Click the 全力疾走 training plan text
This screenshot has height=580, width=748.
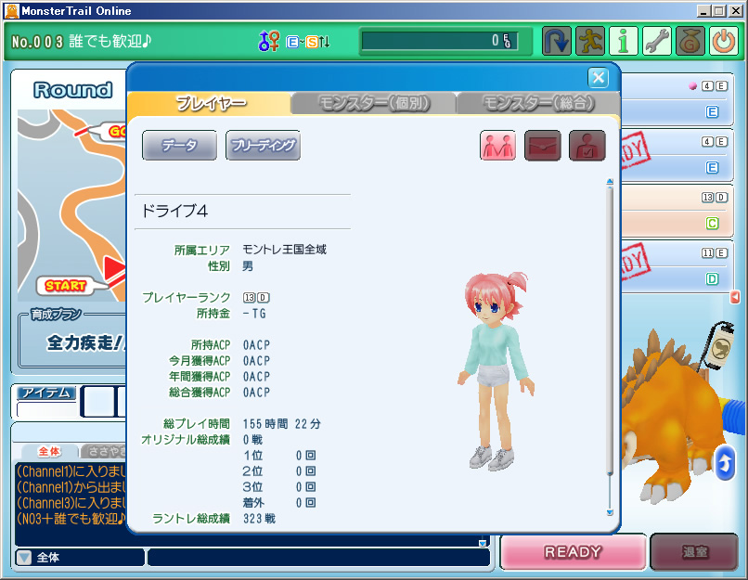(86, 342)
